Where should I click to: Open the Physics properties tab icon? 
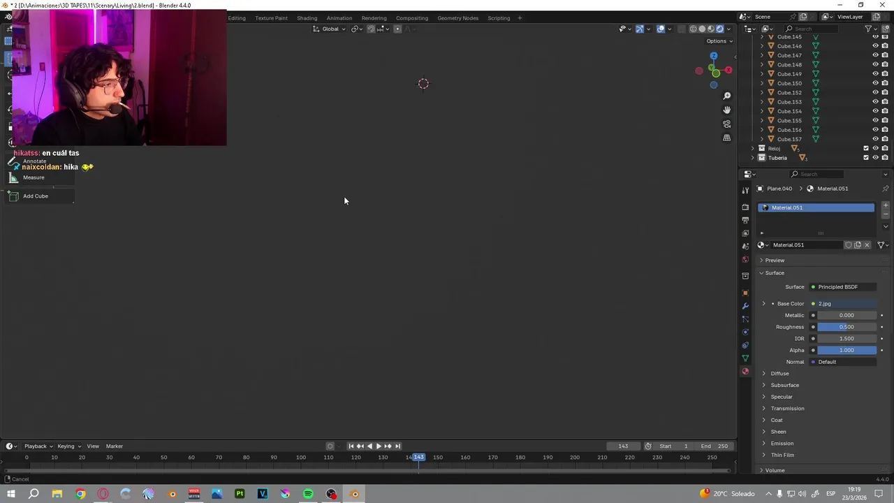[x=745, y=332]
